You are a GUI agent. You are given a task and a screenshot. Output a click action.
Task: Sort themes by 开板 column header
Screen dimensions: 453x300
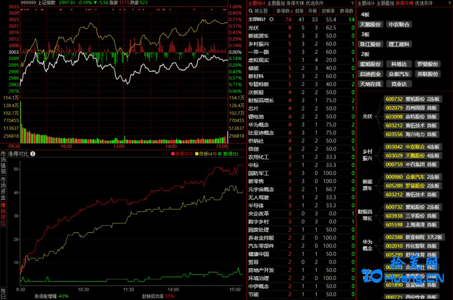313,11
